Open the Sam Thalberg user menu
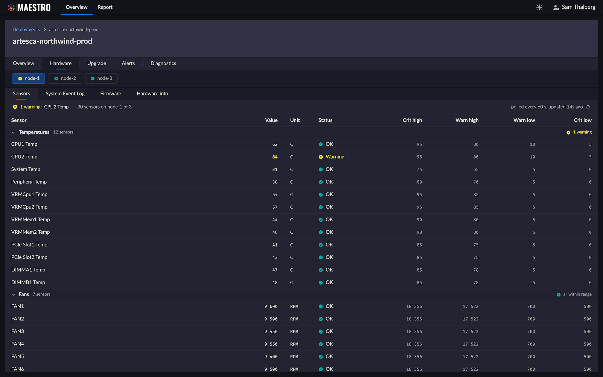Image resolution: width=603 pixels, height=377 pixels. (574, 7)
